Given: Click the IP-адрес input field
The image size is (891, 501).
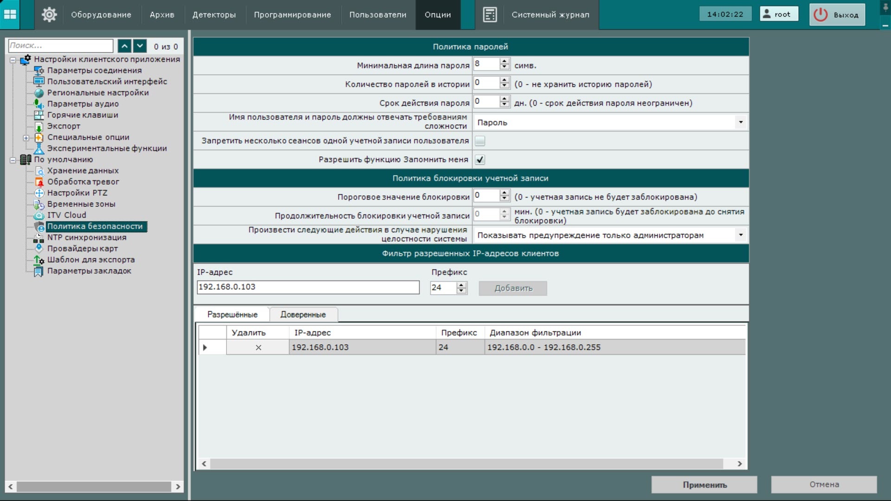Looking at the screenshot, I should pos(308,287).
